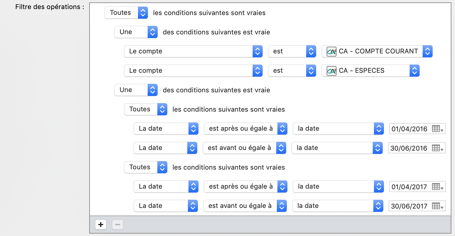The width and height of the screenshot is (455, 236).
Task: Open the first Le compte criterion dropdown
Action: coord(193,51)
